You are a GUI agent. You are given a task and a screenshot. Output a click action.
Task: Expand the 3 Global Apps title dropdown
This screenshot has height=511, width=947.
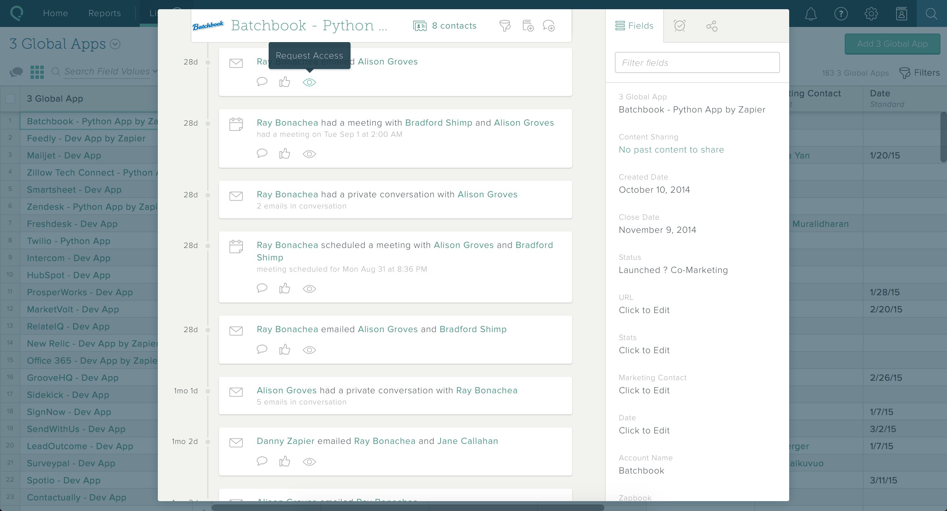pos(115,44)
